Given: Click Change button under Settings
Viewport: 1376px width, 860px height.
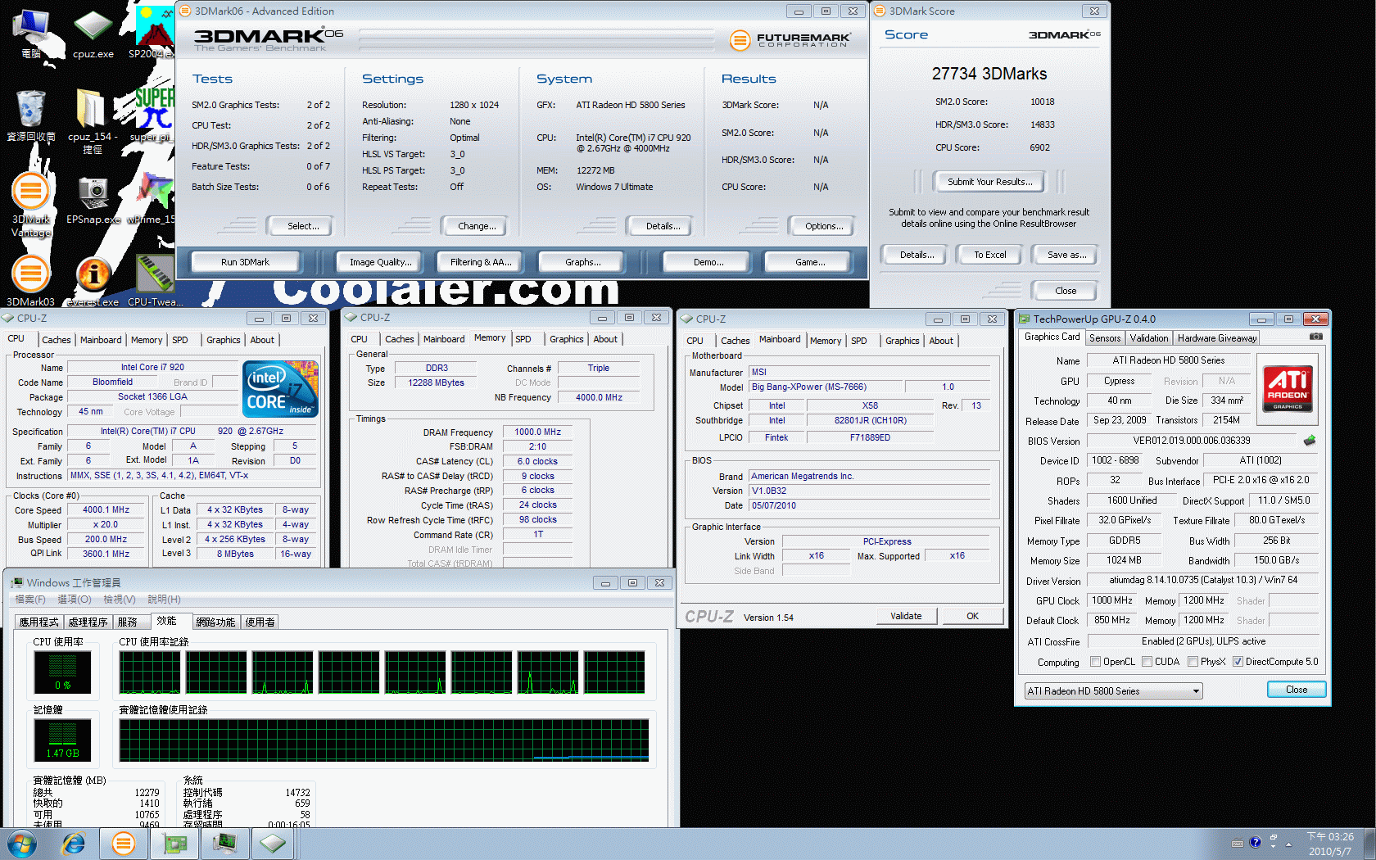Looking at the screenshot, I should (x=477, y=226).
